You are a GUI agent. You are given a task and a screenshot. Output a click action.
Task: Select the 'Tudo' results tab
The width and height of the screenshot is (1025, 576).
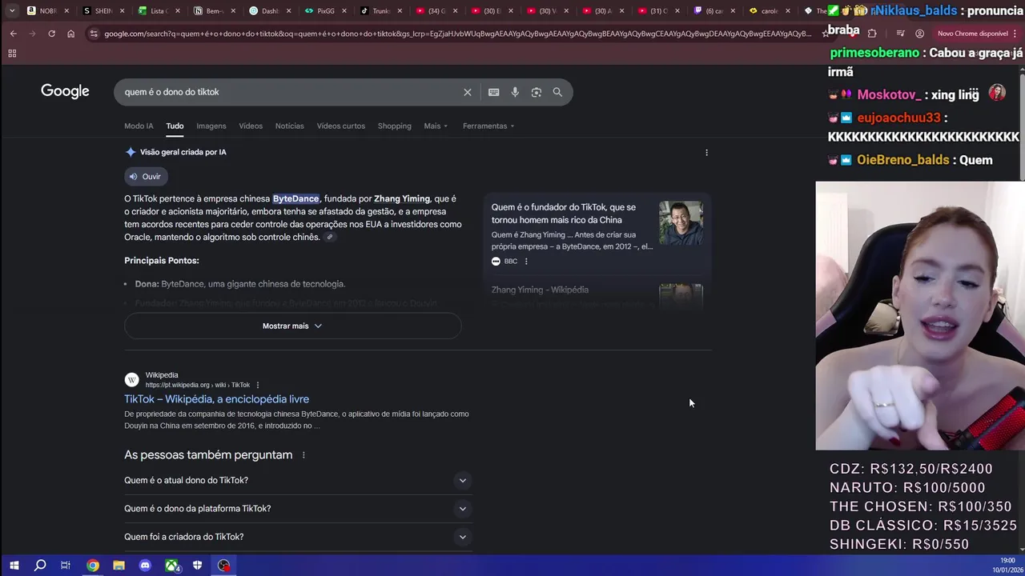[175, 126]
